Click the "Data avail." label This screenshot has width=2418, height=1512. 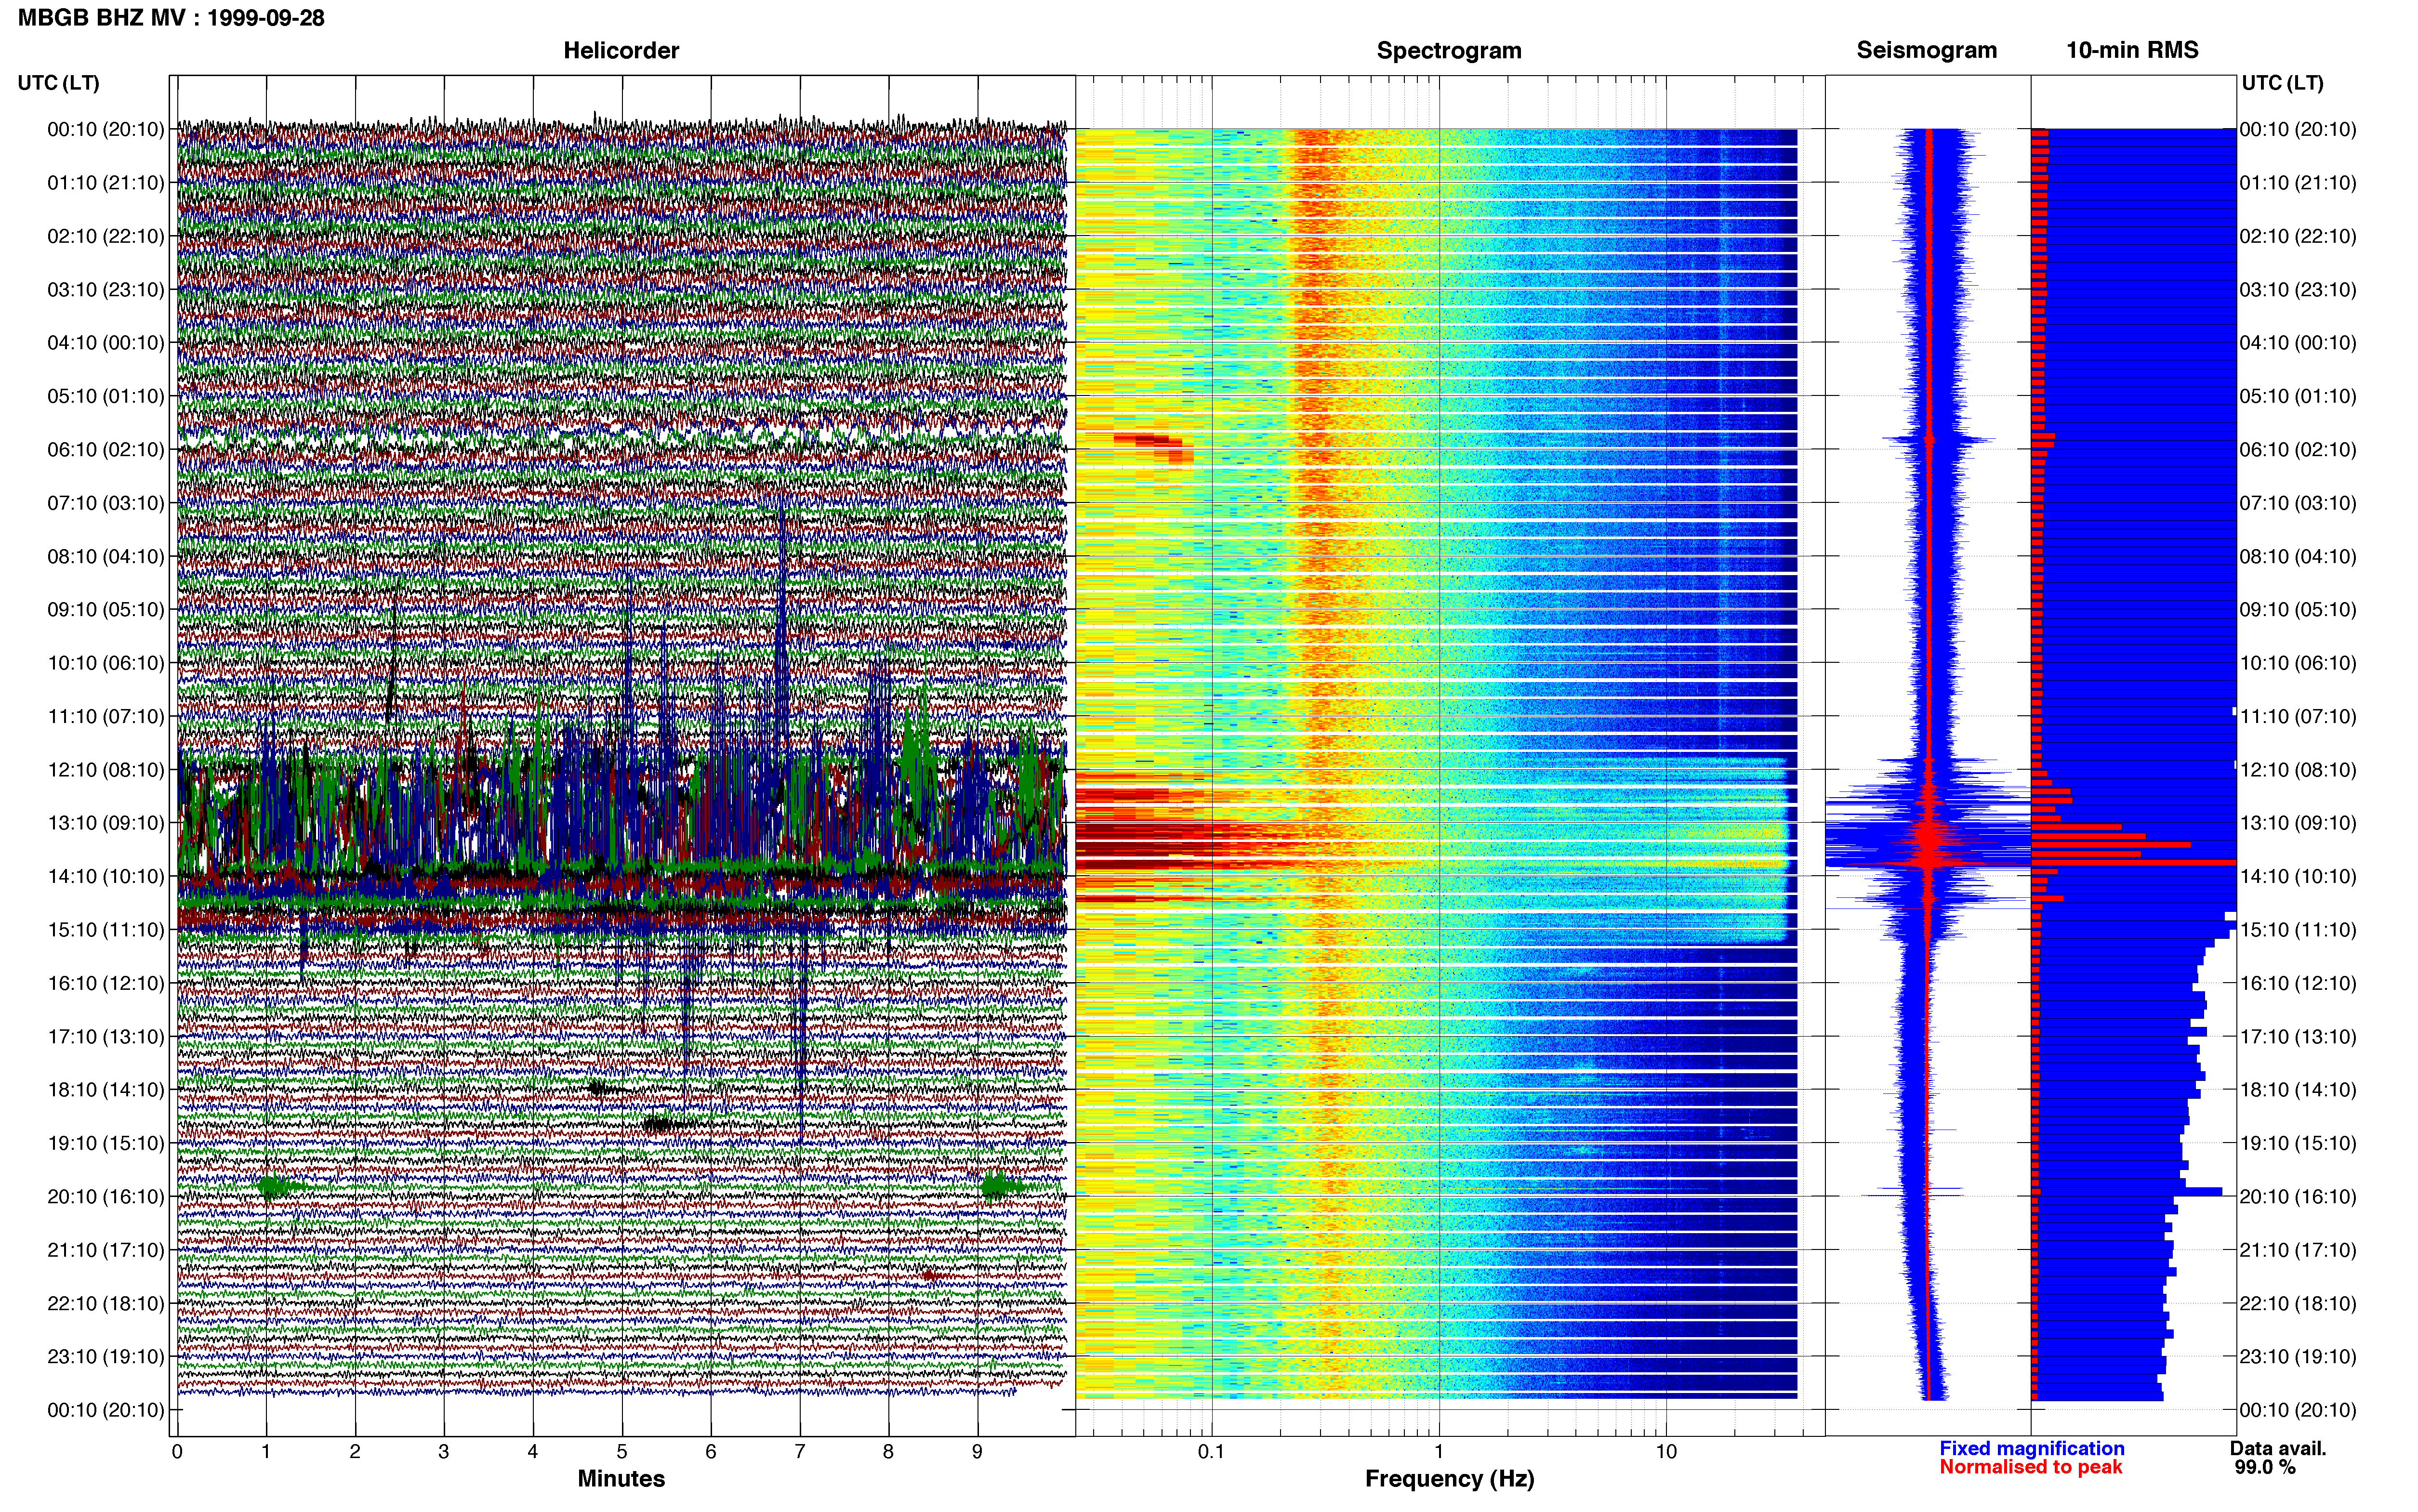coord(2278,1448)
